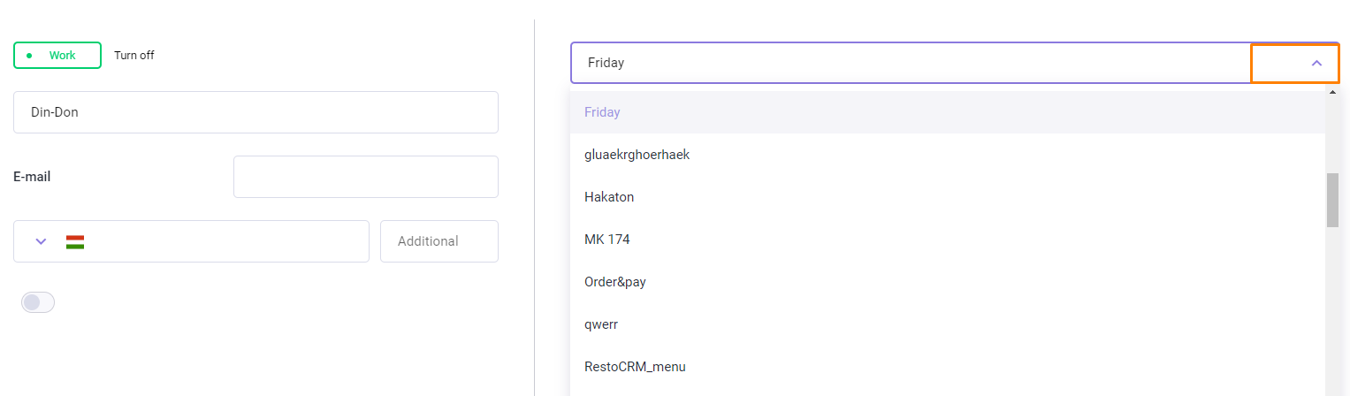Choose Friday from the dropdown list
Image resolution: width=1350 pixels, height=396 pixels.
948,112
